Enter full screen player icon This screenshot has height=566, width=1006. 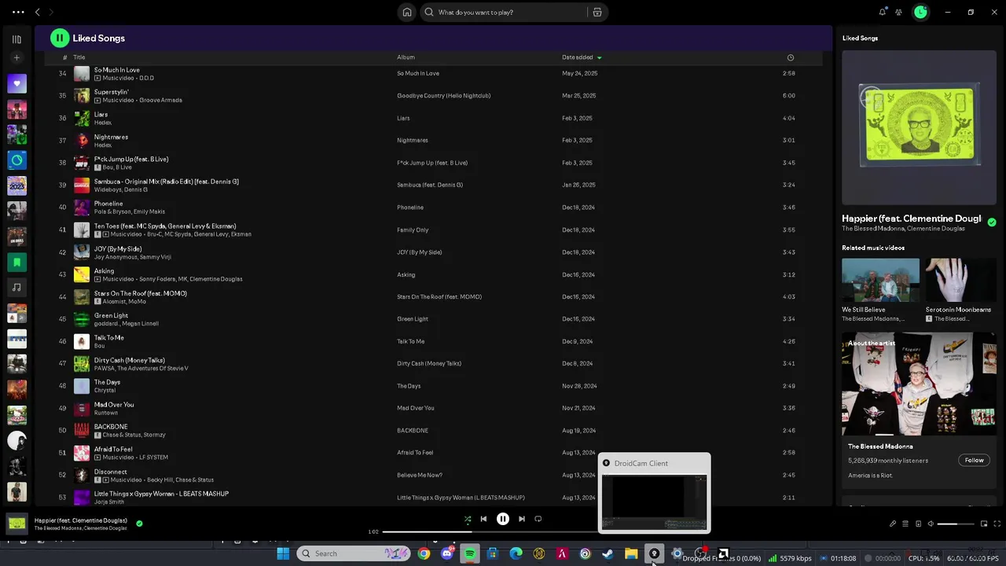(997, 524)
